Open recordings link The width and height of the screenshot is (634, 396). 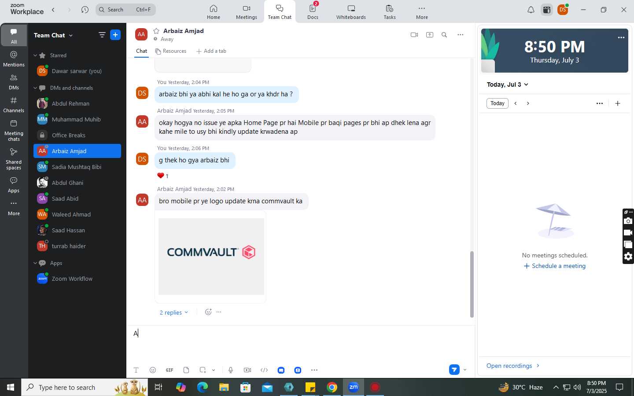513,366
